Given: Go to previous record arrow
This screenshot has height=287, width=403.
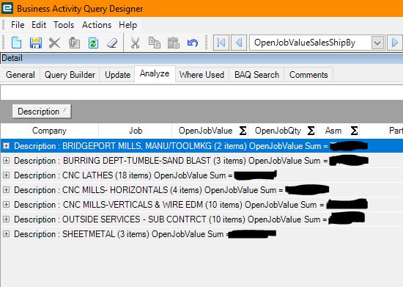Looking at the screenshot, I should (x=239, y=43).
